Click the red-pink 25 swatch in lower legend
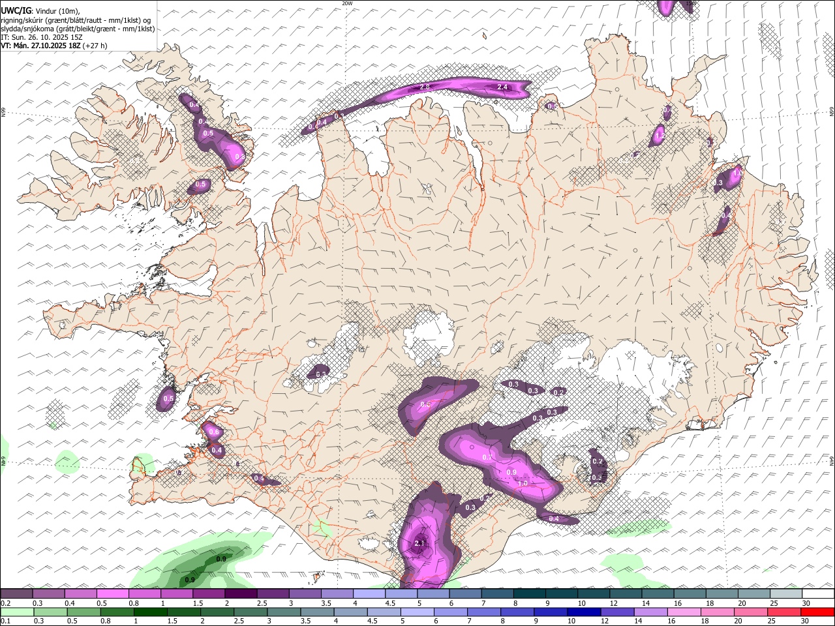 click(784, 612)
